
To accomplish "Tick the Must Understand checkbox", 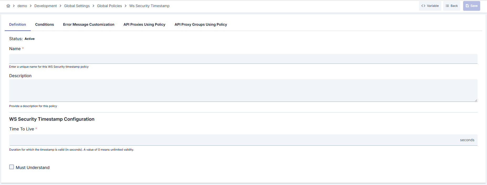I will (x=12, y=167).
